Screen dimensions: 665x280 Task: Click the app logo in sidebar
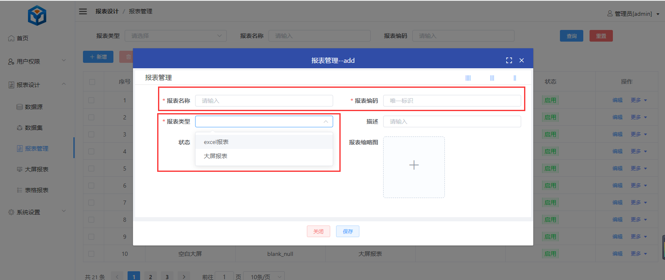(37, 16)
